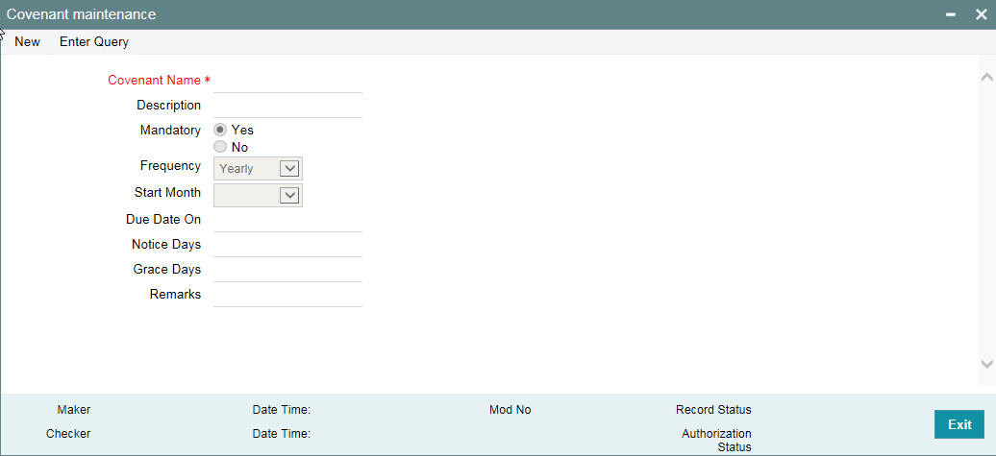Focus the Remarks field
The width and height of the screenshot is (996, 456).
[x=287, y=295]
